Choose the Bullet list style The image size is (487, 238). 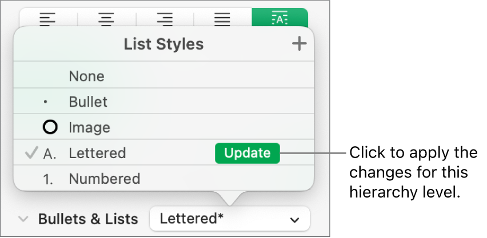(x=88, y=102)
